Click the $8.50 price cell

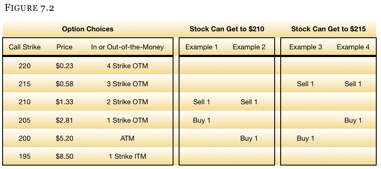[65, 157]
